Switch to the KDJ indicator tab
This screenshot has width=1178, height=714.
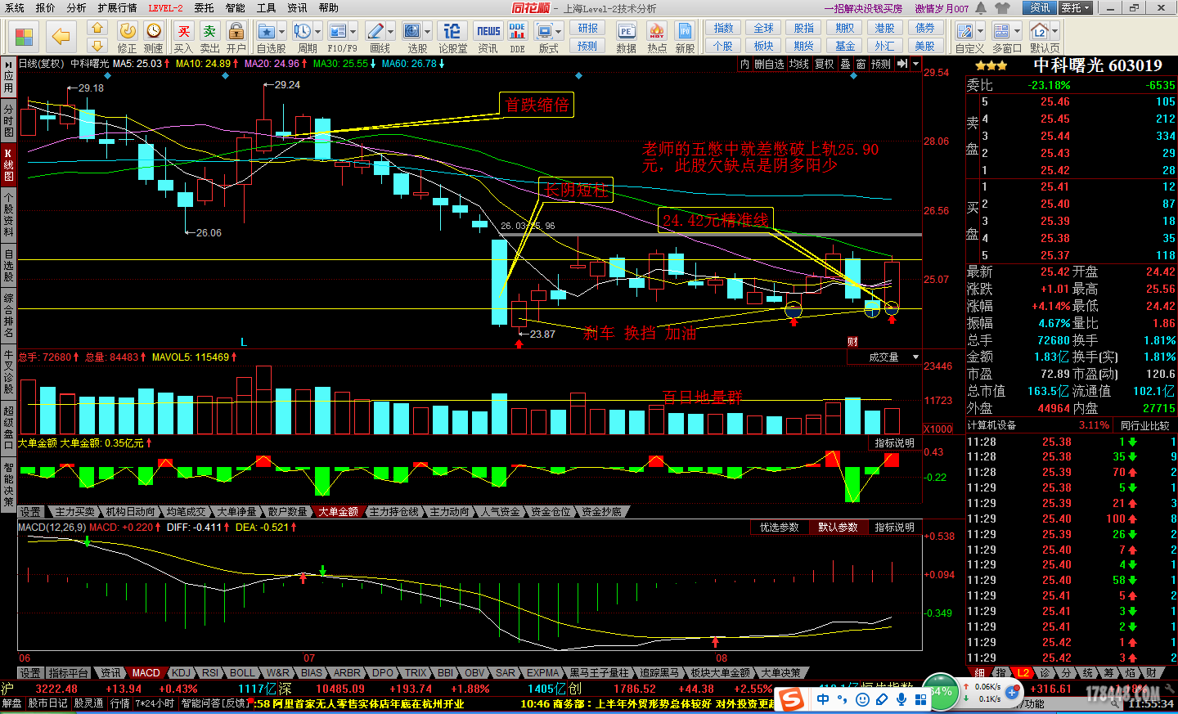tap(181, 673)
